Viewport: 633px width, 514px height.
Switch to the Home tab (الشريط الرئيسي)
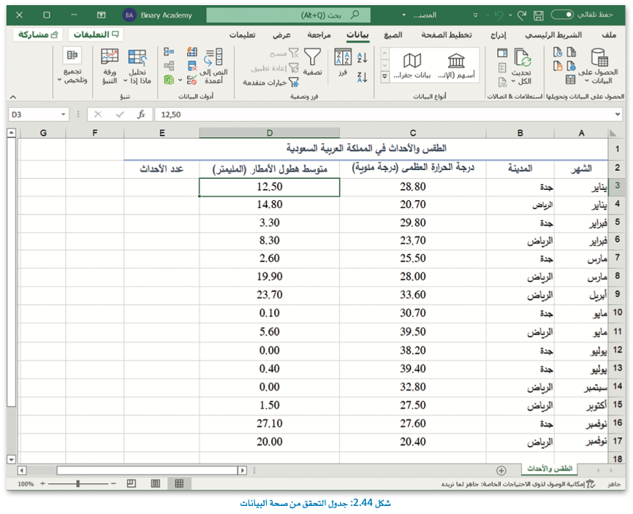(553, 35)
